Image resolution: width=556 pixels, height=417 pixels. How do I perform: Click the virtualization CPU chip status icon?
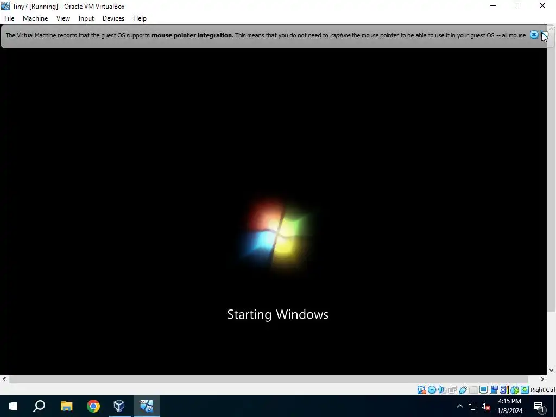pos(504,390)
